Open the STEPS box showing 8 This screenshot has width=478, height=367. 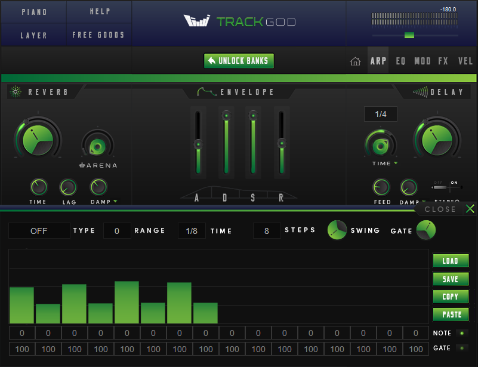point(267,231)
